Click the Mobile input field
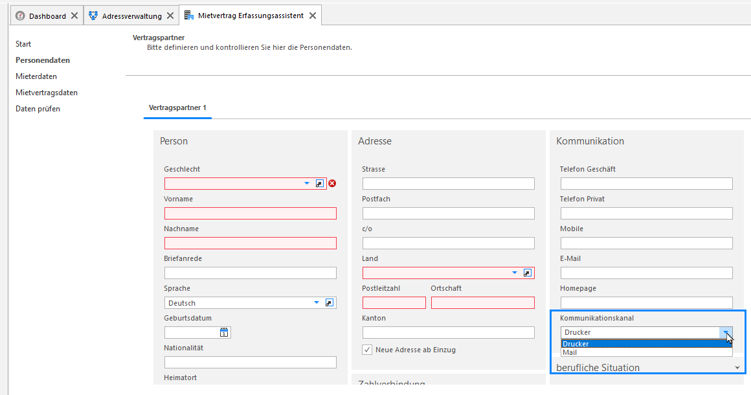The height and width of the screenshot is (395, 751). pyautogui.click(x=647, y=243)
